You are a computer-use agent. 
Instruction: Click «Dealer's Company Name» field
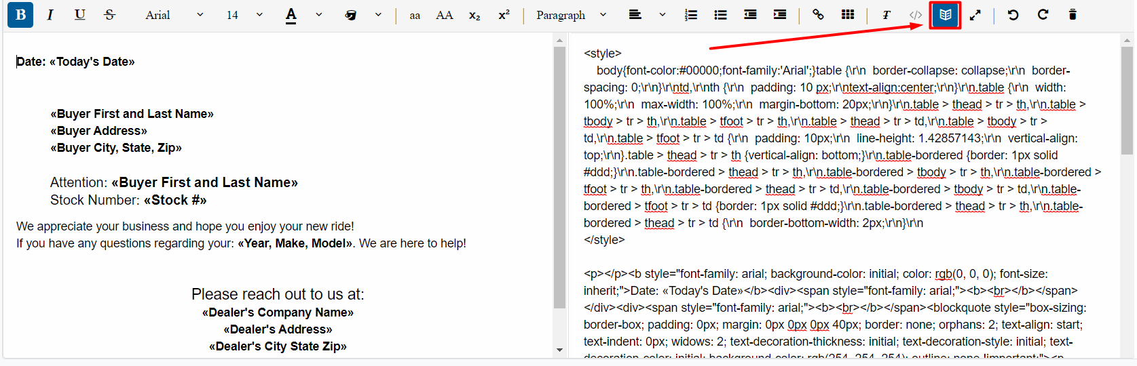point(278,312)
